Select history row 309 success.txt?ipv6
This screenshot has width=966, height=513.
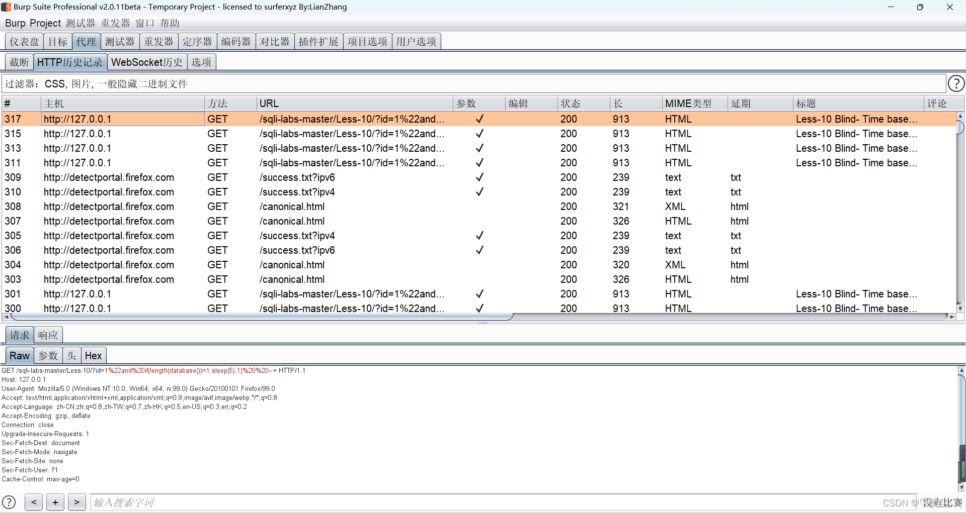click(x=478, y=177)
